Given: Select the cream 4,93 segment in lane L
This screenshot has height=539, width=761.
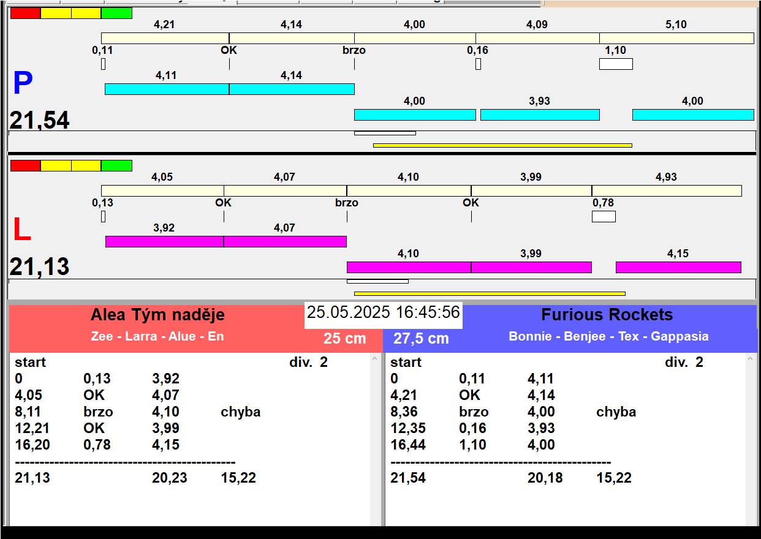Looking at the screenshot, I should 667,190.
